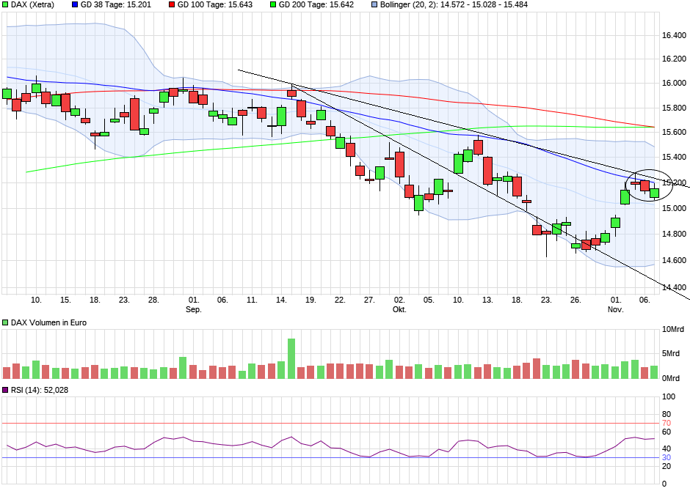
Task: Click the 14.600 price axis label
Action: coord(674,260)
